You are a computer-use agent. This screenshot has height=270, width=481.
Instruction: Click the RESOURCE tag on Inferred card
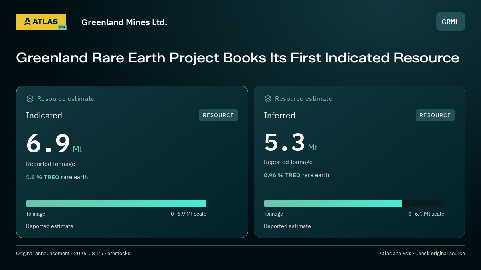(x=435, y=115)
